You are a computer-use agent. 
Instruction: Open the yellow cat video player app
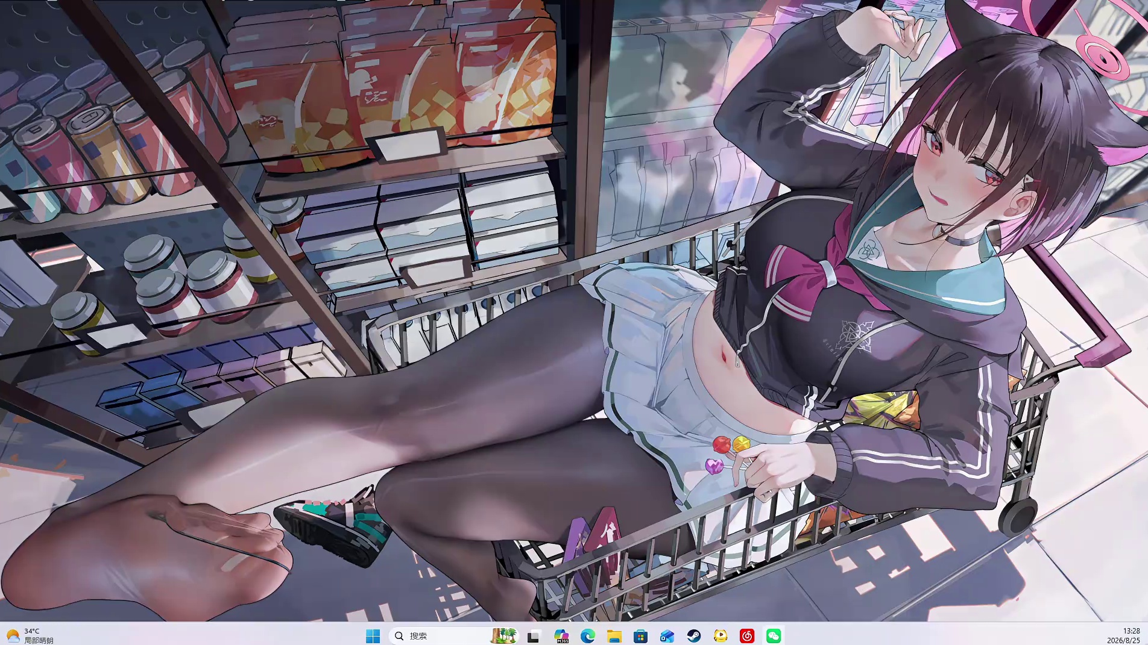tap(721, 636)
